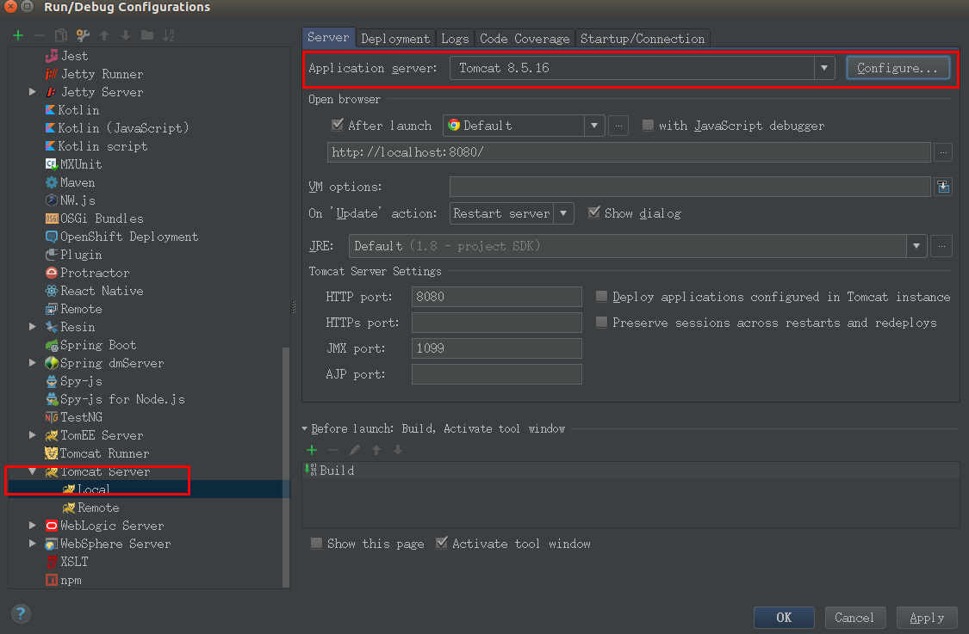Screen dimensions: 969x634
Task: Expand the WebLogic Server node
Action: tap(33, 526)
